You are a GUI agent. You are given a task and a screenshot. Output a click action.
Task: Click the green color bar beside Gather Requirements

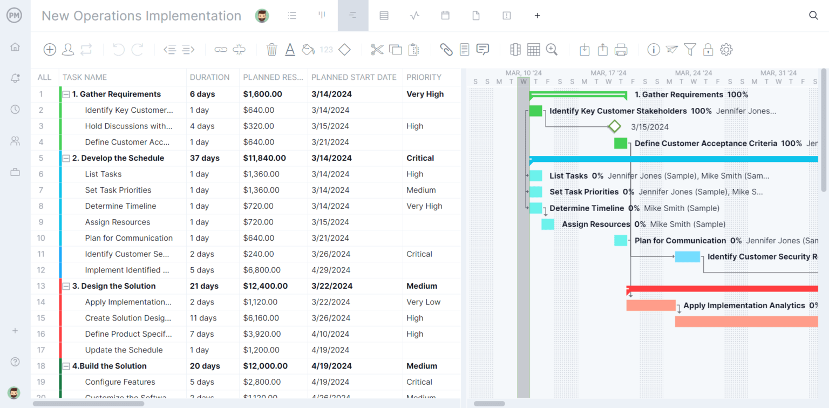[x=60, y=94]
